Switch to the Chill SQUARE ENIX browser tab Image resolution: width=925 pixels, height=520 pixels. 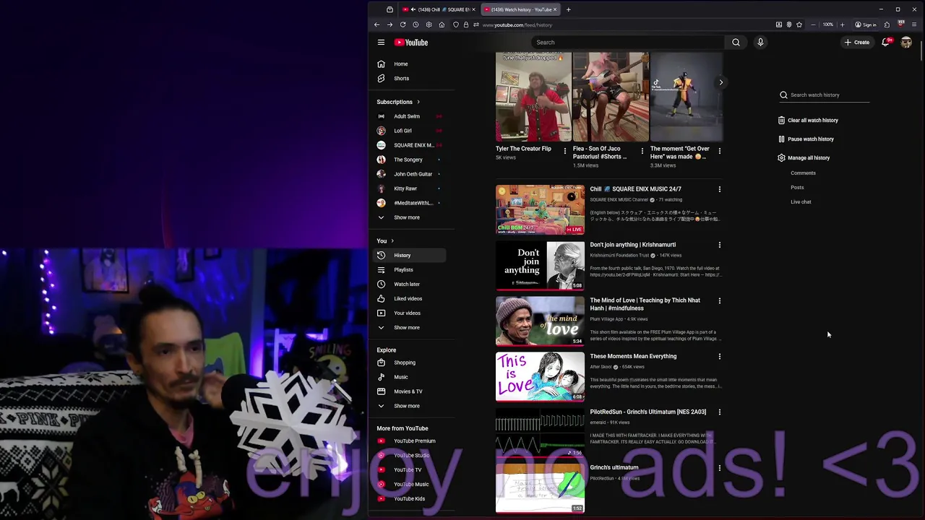pos(438,9)
